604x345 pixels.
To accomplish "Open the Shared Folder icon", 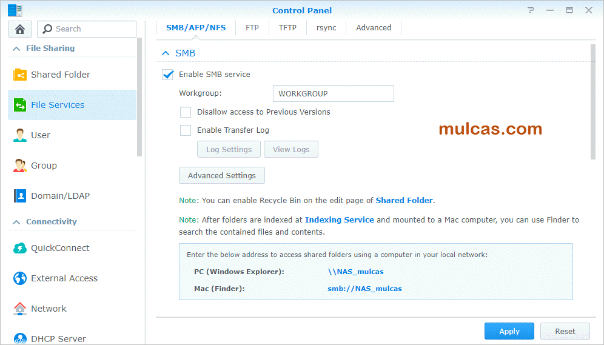I will [20, 75].
